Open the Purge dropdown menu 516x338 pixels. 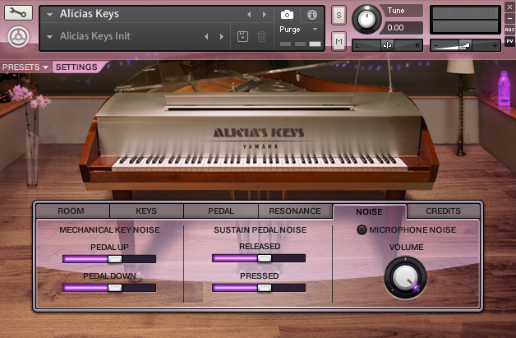[298, 30]
